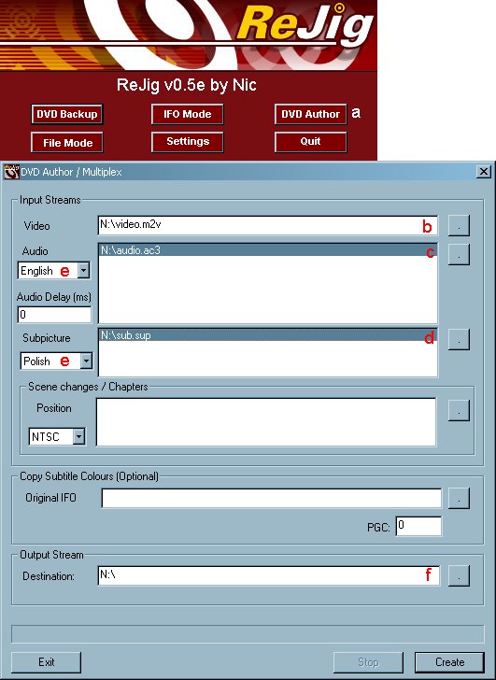Click the PGC number field
The image size is (496, 680).
coord(418,526)
